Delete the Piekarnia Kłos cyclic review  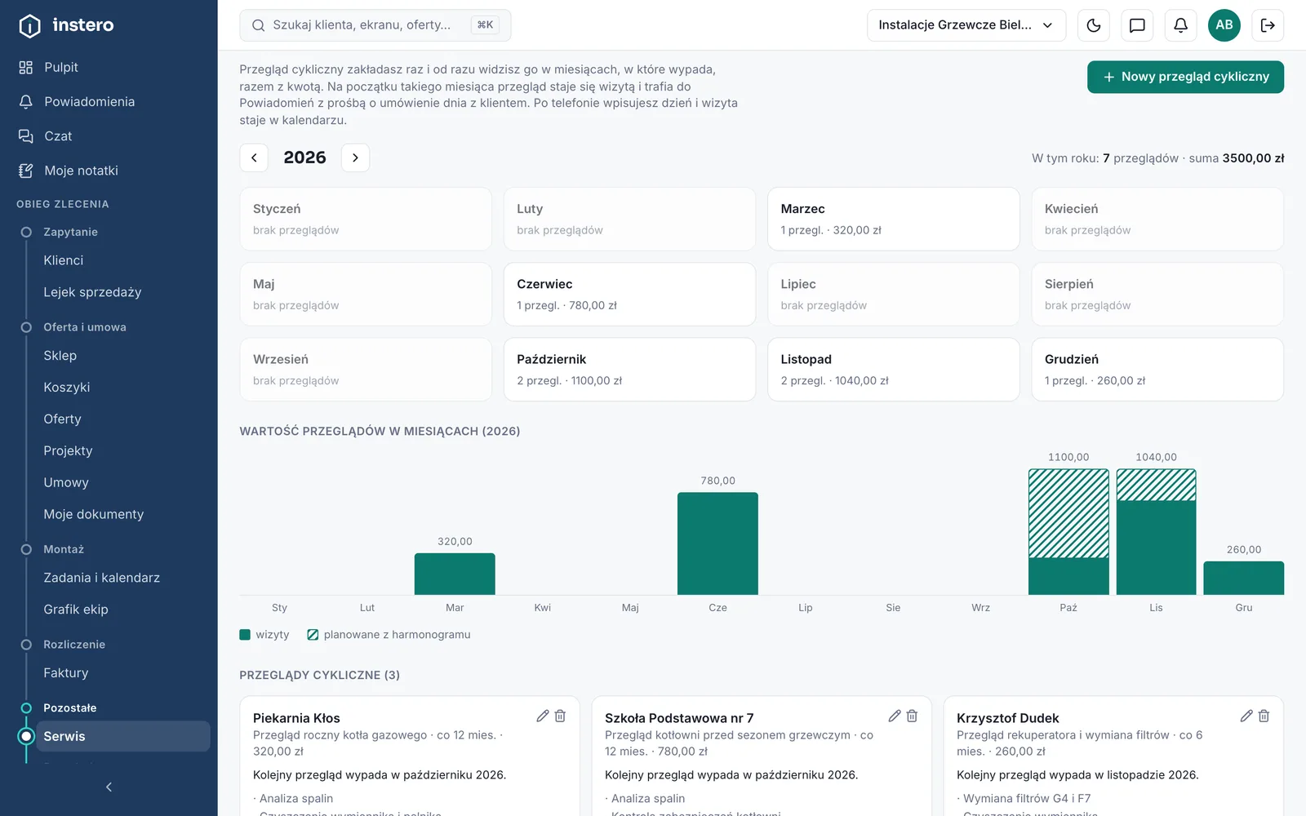560,716
